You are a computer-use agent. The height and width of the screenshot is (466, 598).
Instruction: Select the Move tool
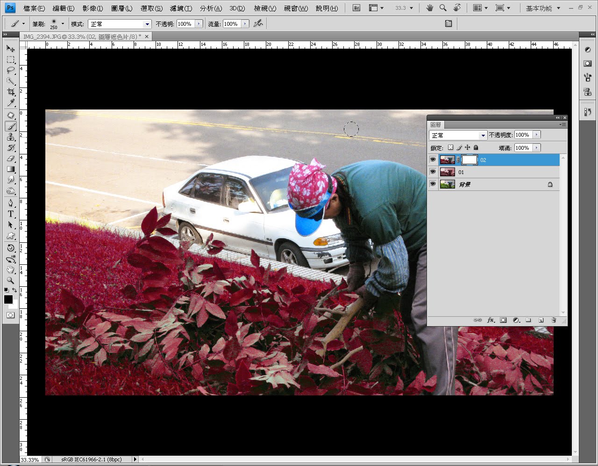pos(11,48)
